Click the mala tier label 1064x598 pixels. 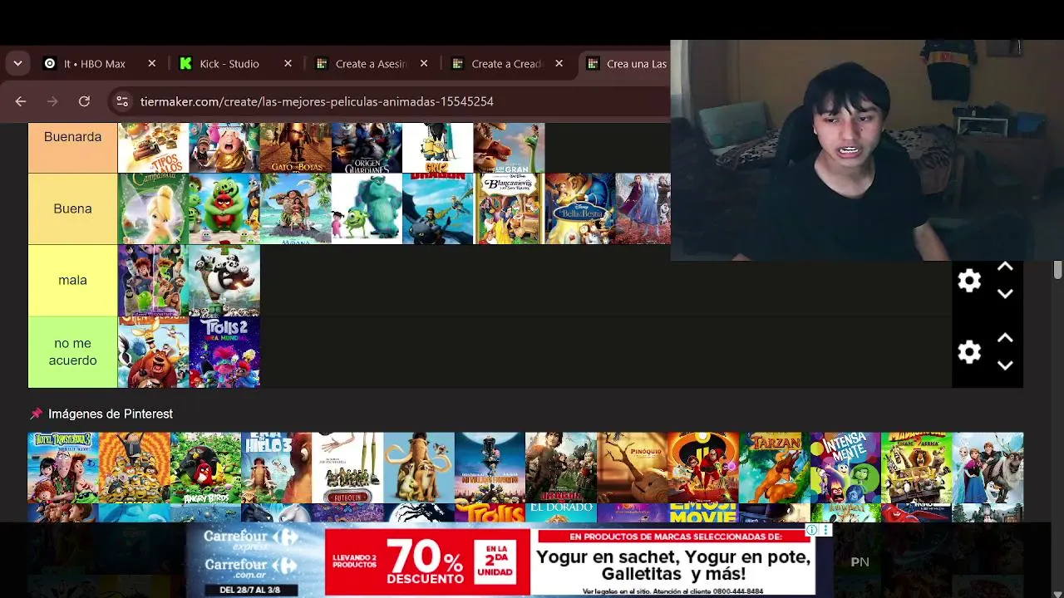coord(73,280)
